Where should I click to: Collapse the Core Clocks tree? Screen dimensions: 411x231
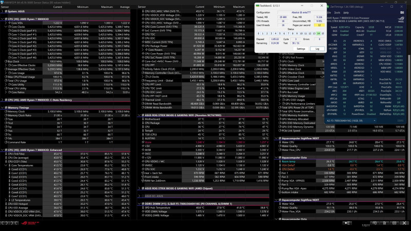point(6,27)
